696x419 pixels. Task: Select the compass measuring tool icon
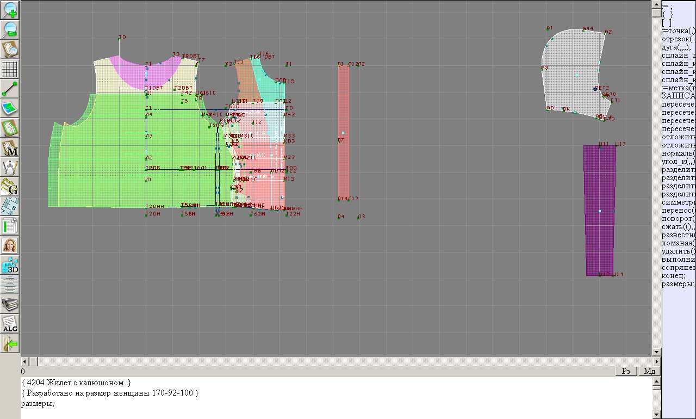(10, 167)
